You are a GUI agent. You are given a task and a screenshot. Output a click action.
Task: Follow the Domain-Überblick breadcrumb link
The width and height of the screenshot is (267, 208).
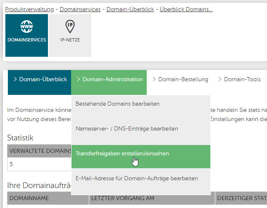[x=130, y=9]
